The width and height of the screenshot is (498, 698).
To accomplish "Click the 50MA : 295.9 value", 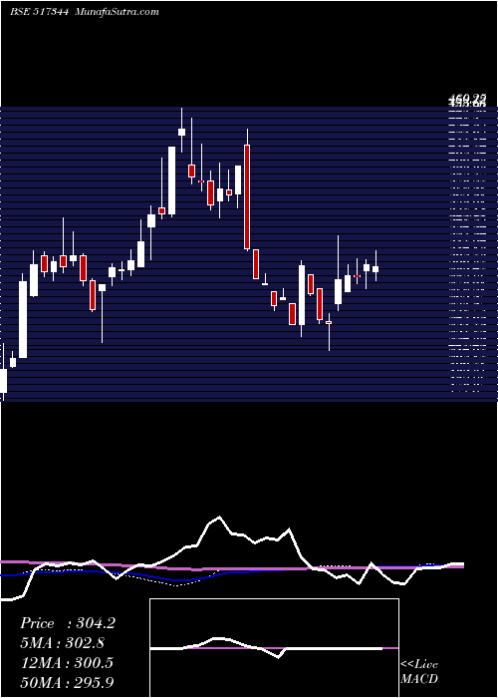I will click(x=67, y=682).
